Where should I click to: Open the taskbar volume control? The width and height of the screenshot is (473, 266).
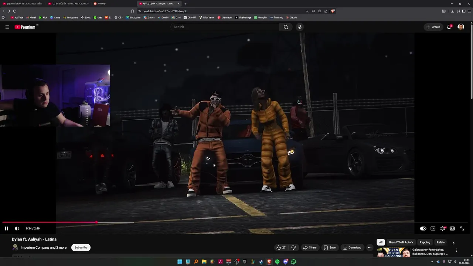[455, 262]
